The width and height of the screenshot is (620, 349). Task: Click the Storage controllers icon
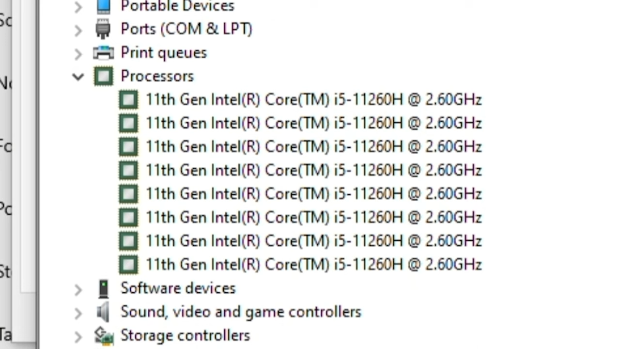104,335
